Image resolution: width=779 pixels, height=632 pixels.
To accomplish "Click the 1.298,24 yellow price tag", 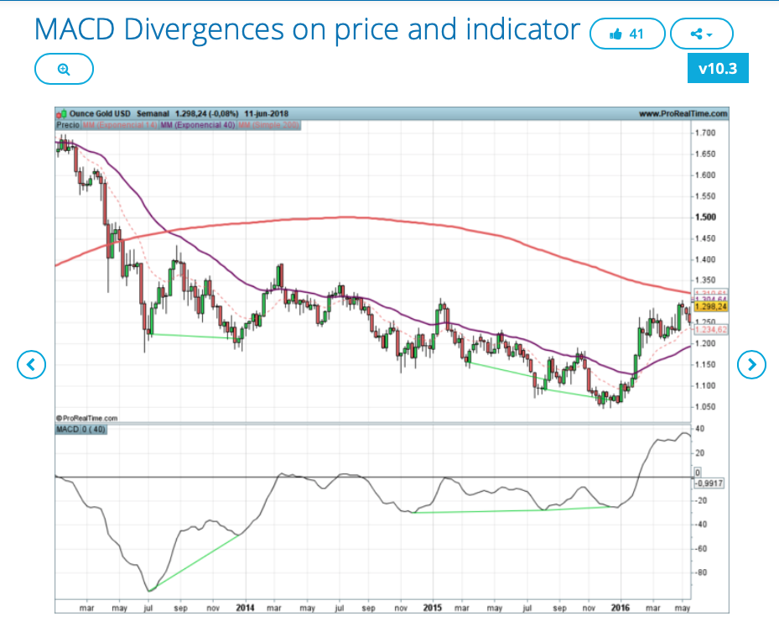I will coord(711,306).
